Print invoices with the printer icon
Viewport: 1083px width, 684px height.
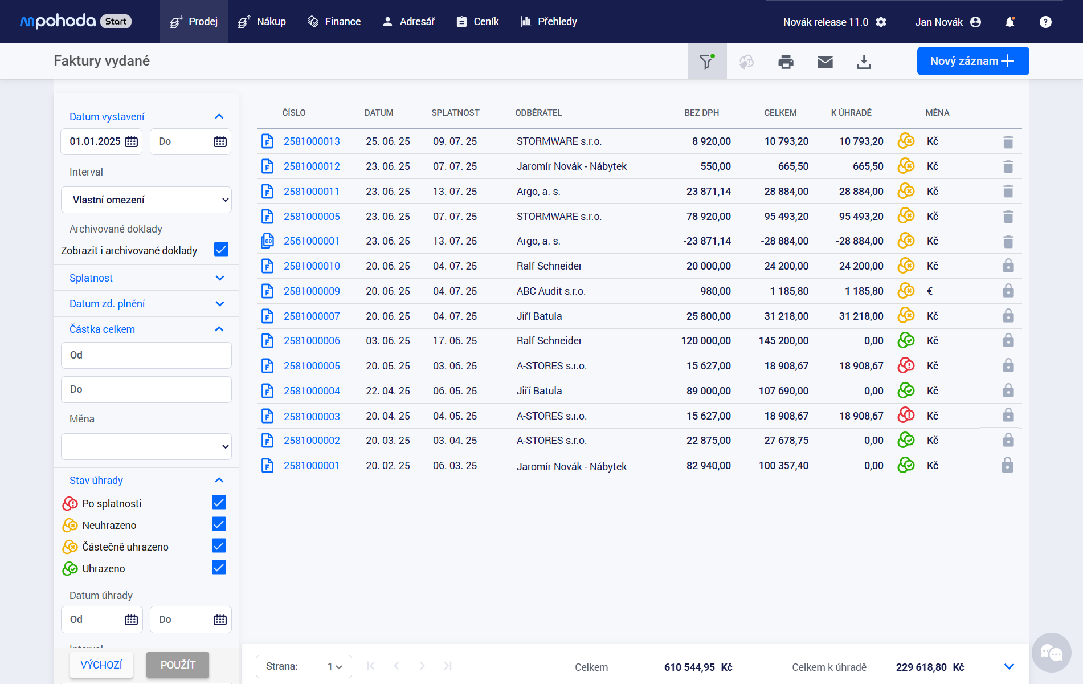786,62
